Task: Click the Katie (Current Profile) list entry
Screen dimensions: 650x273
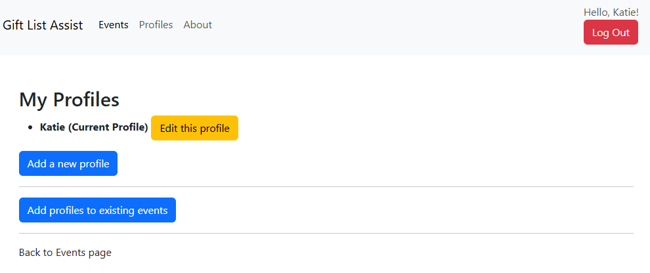Action: pyautogui.click(x=94, y=127)
